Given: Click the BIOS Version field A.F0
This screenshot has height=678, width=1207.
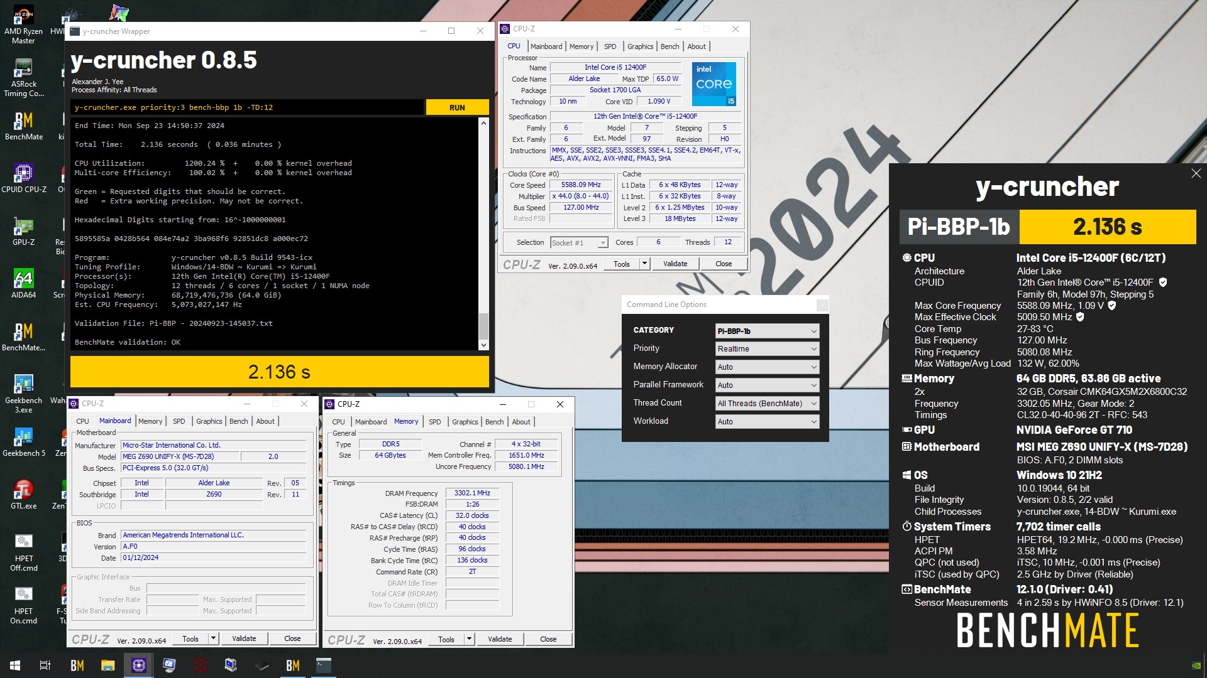Looking at the screenshot, I should point(213,547).
